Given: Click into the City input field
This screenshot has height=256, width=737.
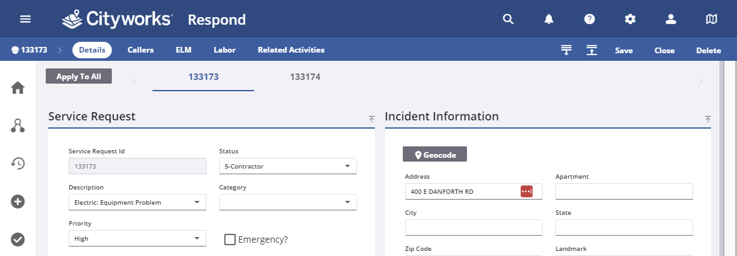Looking at the screenshot, I should tap(474, 227).
